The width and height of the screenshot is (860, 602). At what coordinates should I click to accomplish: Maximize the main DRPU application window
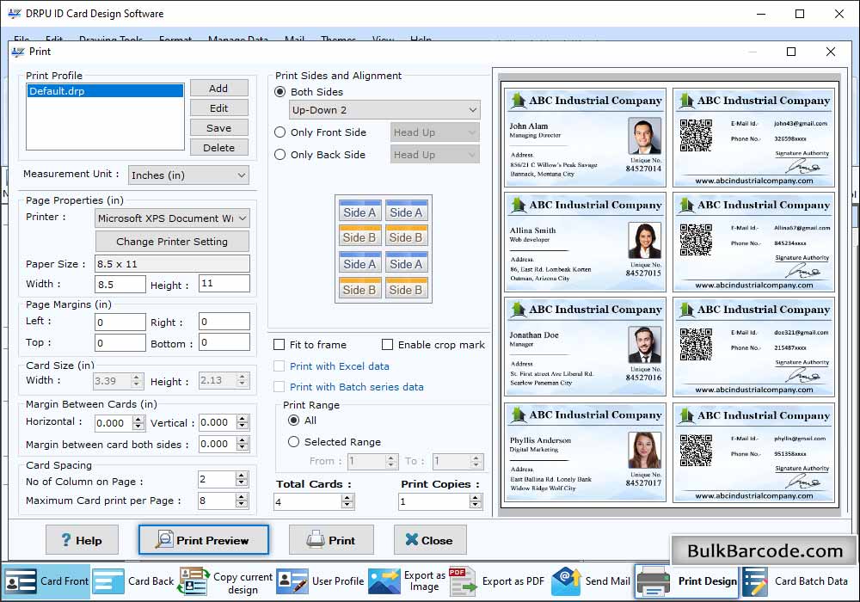click(x=800, y=14)
